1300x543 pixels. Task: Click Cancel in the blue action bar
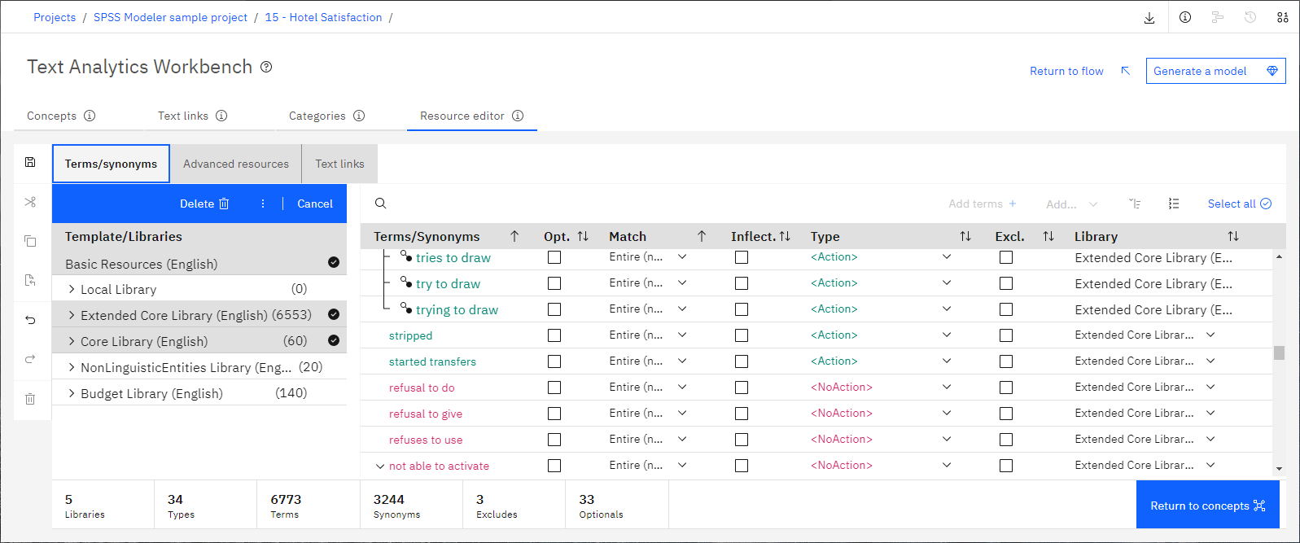pos(315,204)
